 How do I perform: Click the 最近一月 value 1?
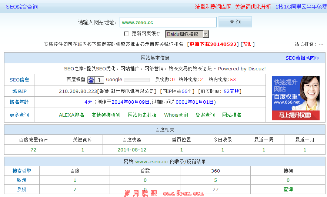pyautogui.click(x=305, y=150)
